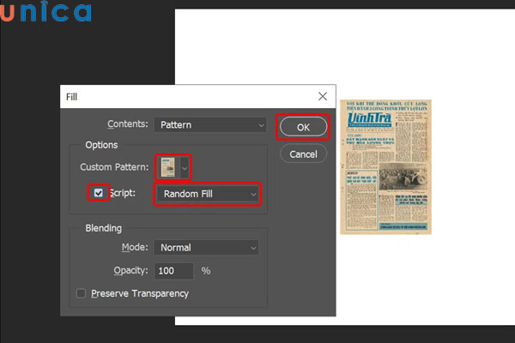Open the blending Mode dropdown showing Normal
The height and width of the screenshot is (343, 515).
(x=206, y=248)
